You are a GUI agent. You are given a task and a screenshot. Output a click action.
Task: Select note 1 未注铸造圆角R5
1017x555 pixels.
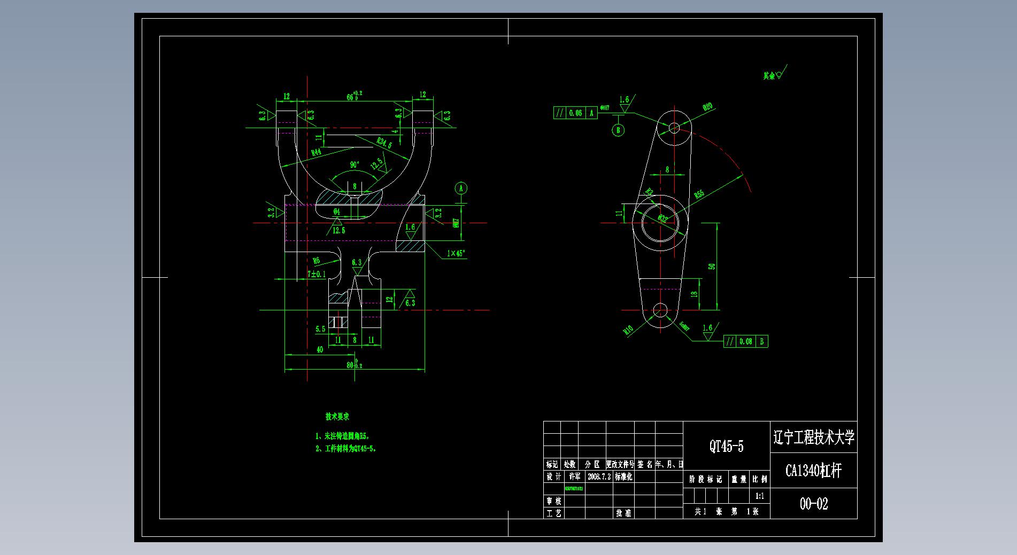[342, 436]
